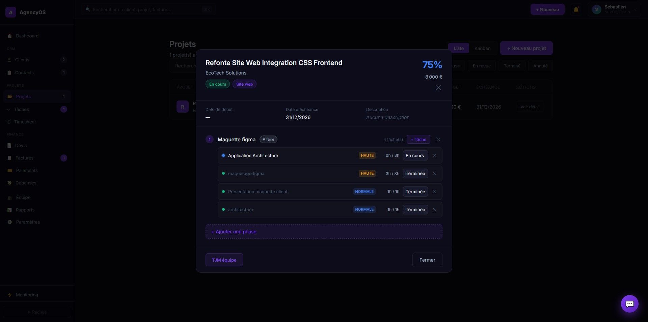Add a task with the + Tâche button
The width and height of the screenshot is (648, 322).
point(418,140)
